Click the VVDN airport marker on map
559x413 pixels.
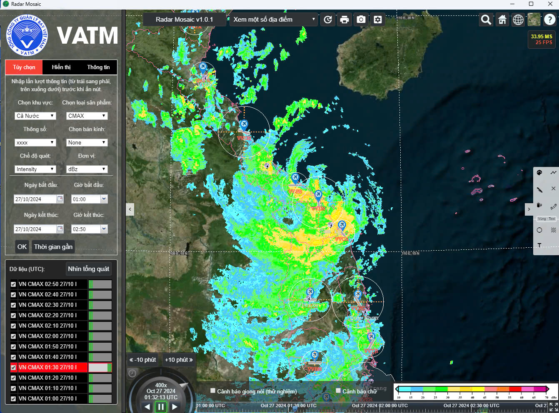click(244, 125)
